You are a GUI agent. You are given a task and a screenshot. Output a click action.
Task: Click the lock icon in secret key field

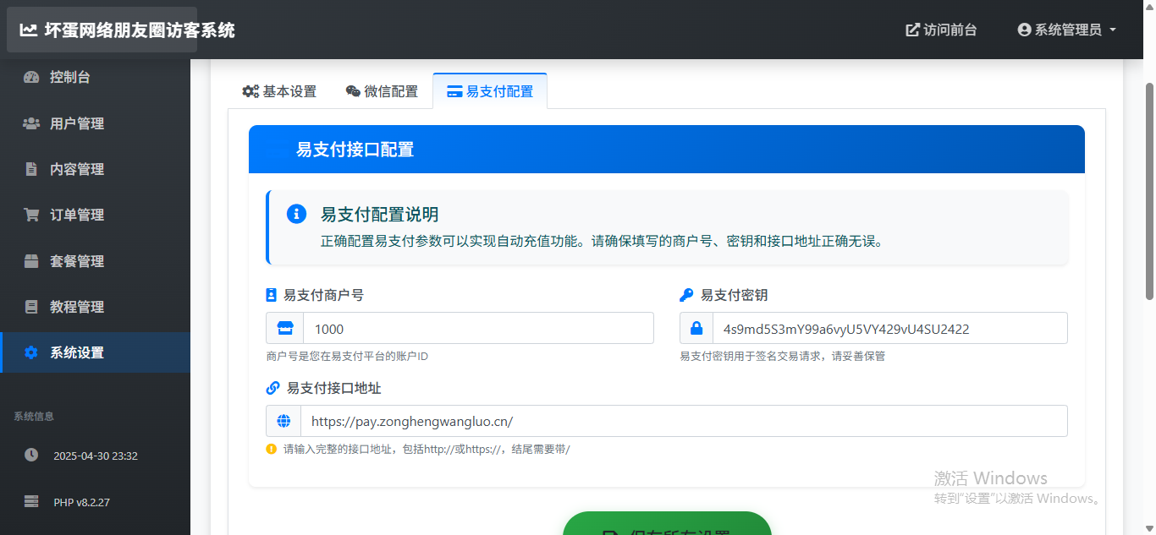(x=696, y=328)
